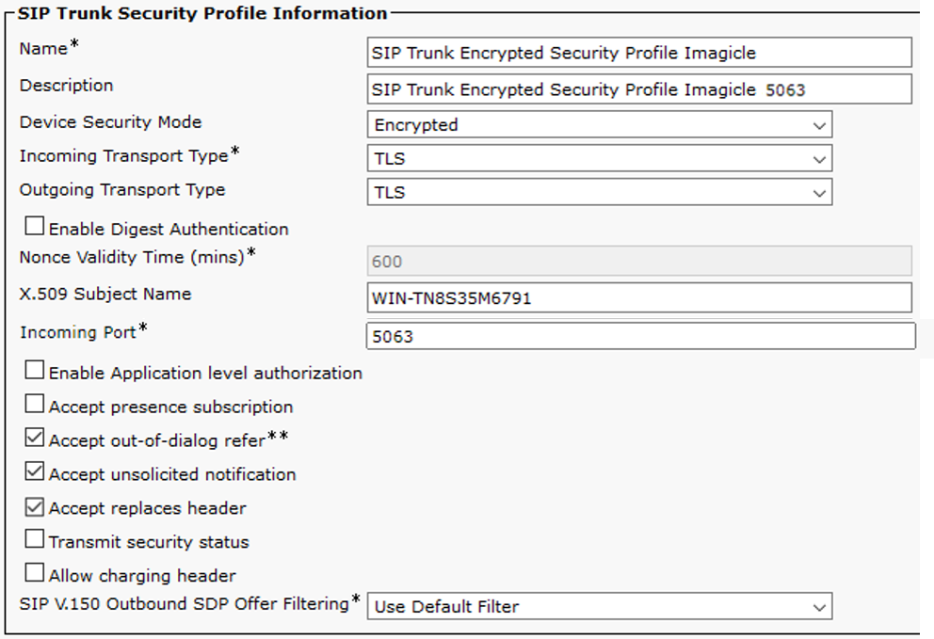Click into the Description text field

(639, 90)
